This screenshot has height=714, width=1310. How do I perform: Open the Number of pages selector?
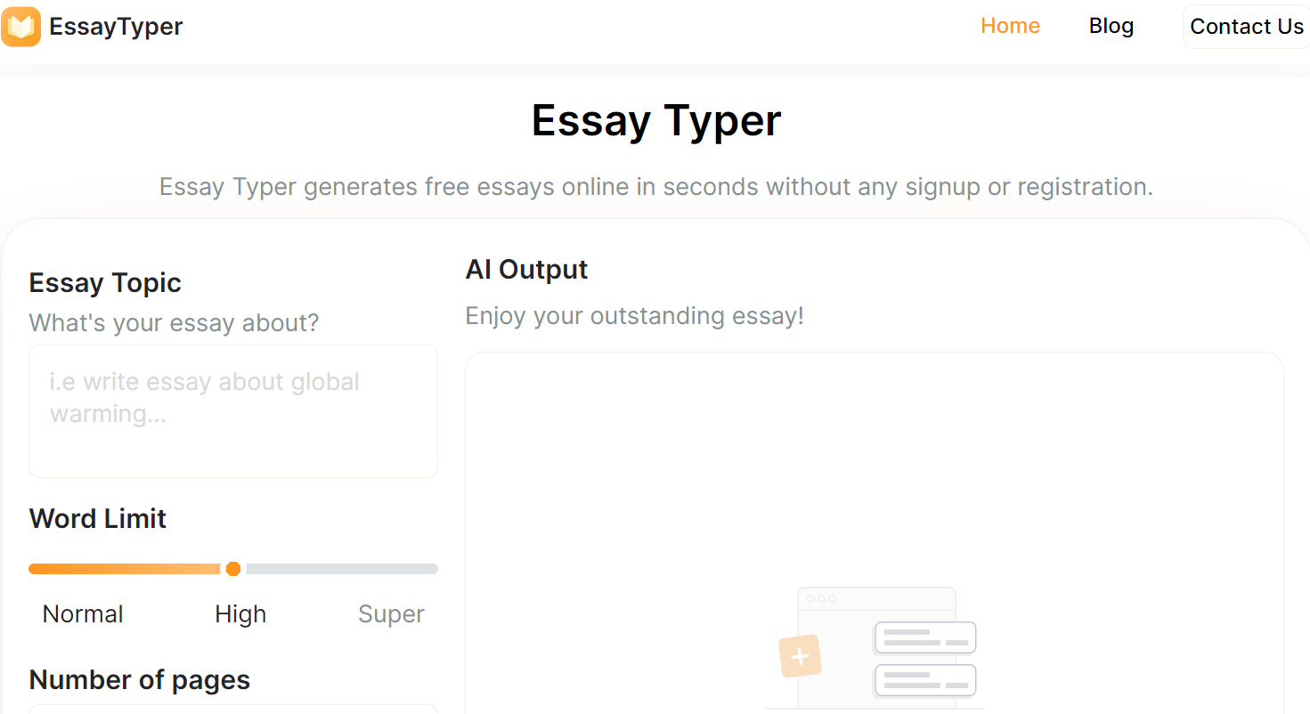click(x=232, y=710)
